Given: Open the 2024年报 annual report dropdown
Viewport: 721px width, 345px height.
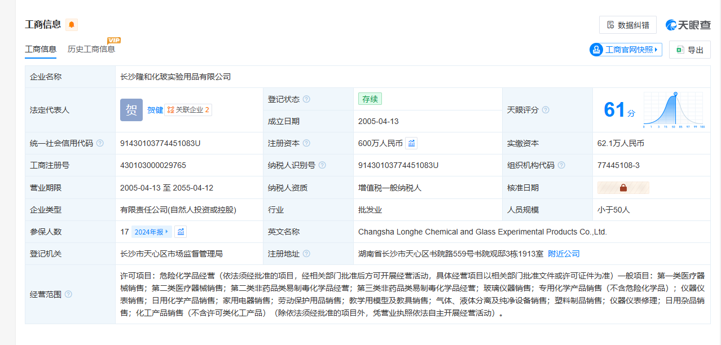Looking at the screenshot, I should pos(152,232).
